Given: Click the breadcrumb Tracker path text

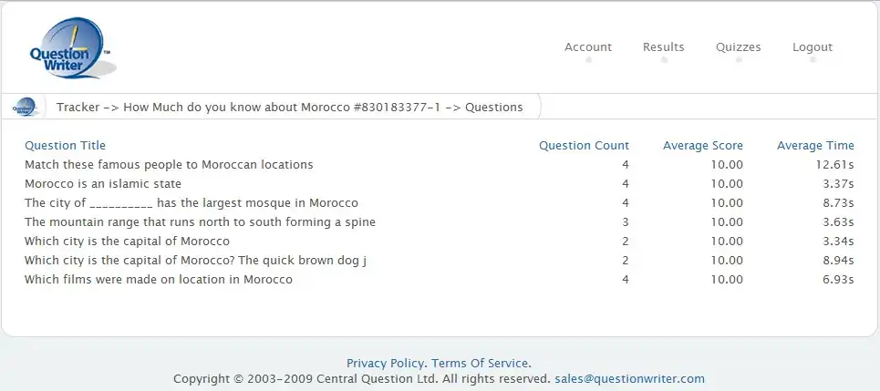Looking at the screenshot, I should pos(289,107).
